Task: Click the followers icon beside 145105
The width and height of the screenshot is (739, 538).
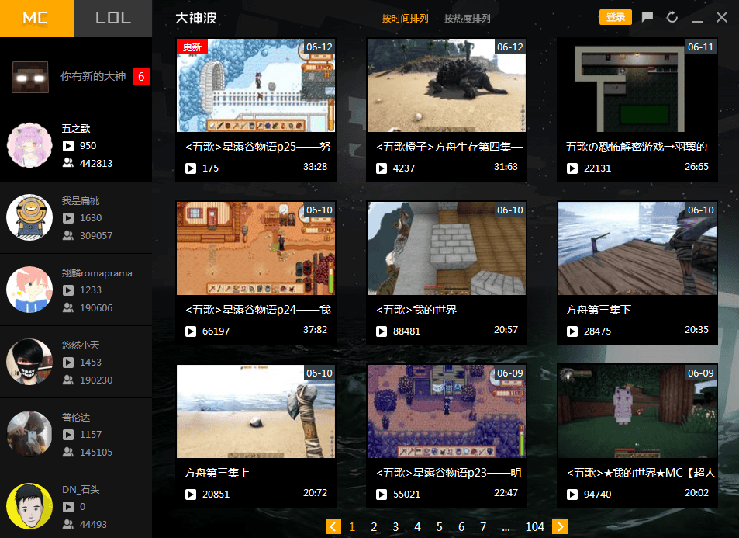Action: 68,452
